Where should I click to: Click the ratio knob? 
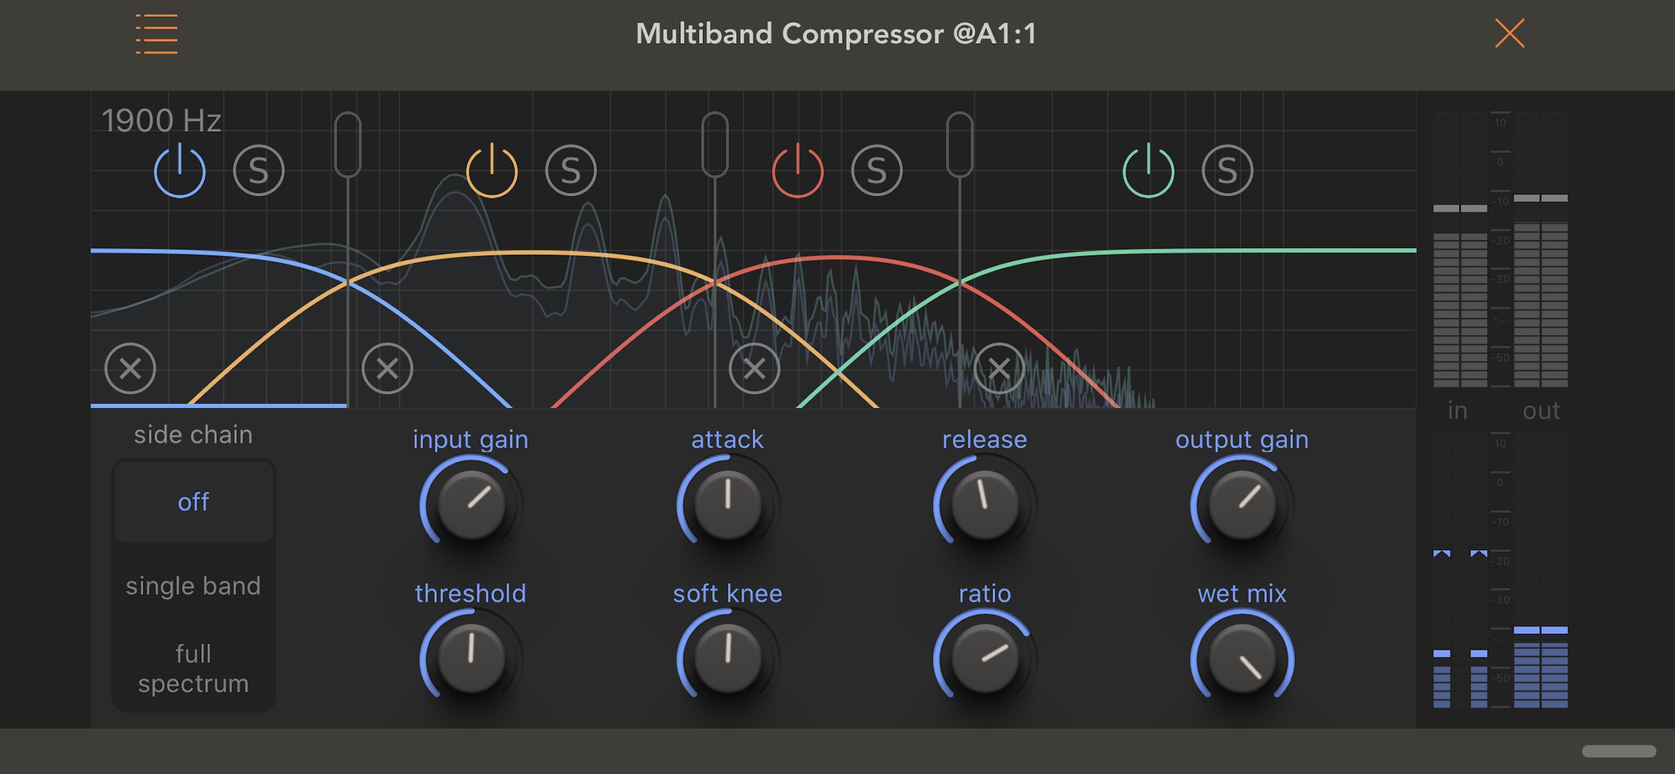985,657
